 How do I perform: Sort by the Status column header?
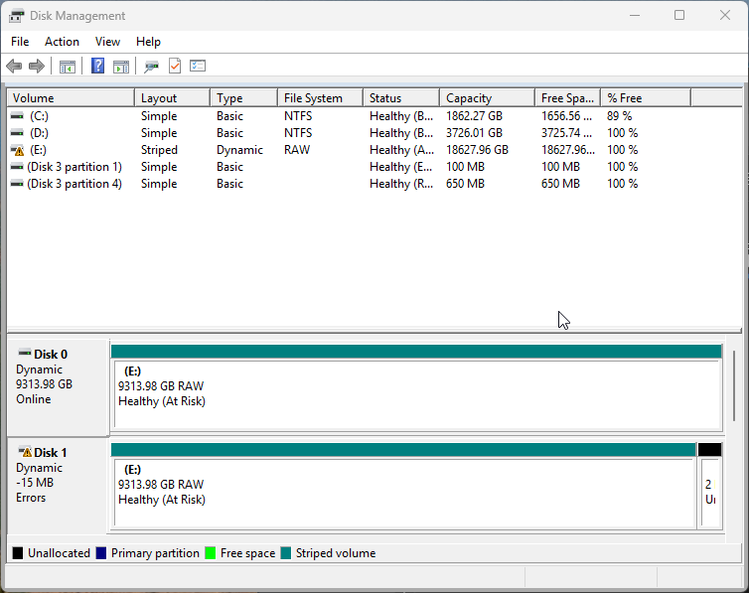pos(401,98)
